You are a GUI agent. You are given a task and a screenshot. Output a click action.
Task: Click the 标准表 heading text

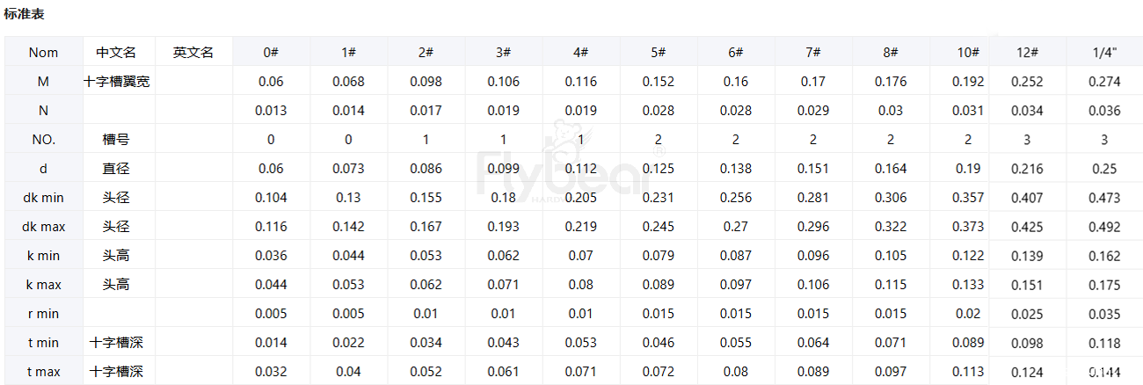[x=24, y=14]
